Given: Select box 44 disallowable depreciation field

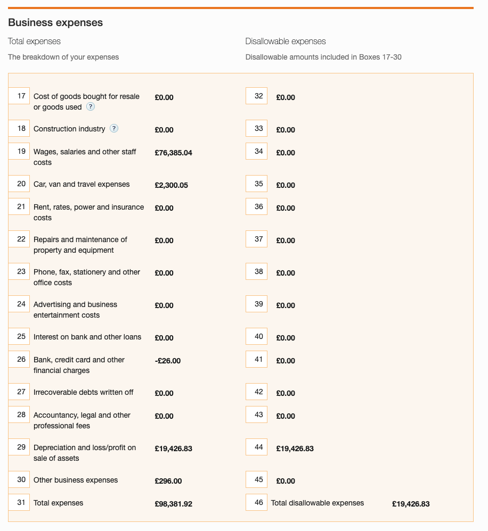Looking at the screenshot, I should 256,447.
